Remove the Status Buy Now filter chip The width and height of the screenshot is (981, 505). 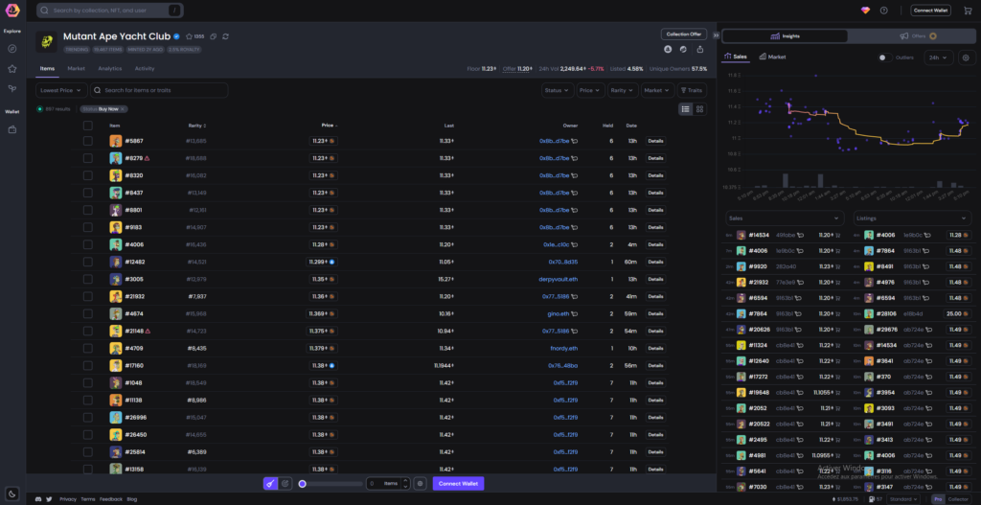(123, 109)
